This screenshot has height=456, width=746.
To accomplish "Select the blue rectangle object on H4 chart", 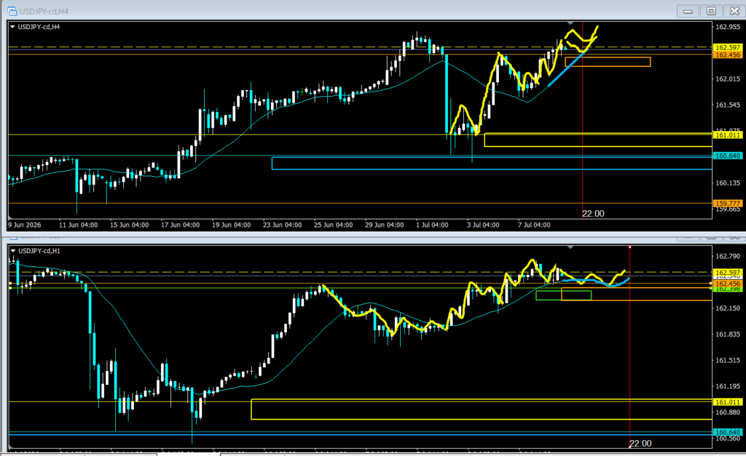I will point(492,164).
